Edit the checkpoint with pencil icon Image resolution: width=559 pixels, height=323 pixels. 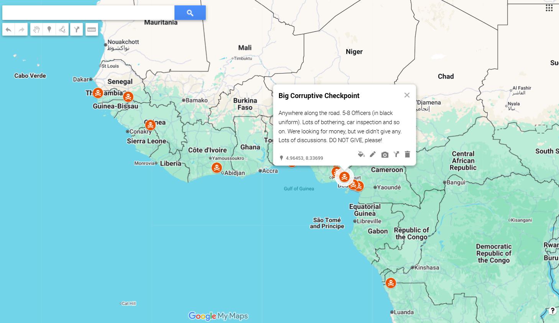click(373, 154)
